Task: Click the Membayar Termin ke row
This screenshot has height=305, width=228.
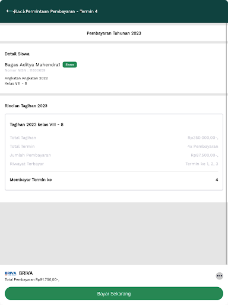Action: click(x=114, y=180)
